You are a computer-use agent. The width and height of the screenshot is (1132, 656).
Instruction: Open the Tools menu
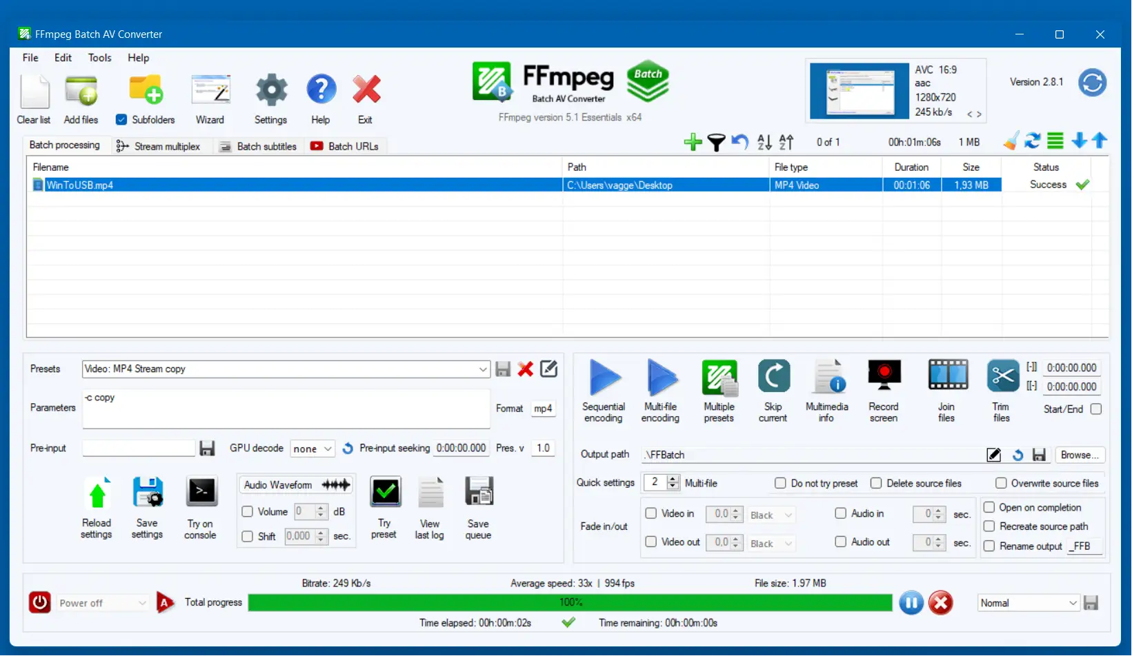click(99, 58)
